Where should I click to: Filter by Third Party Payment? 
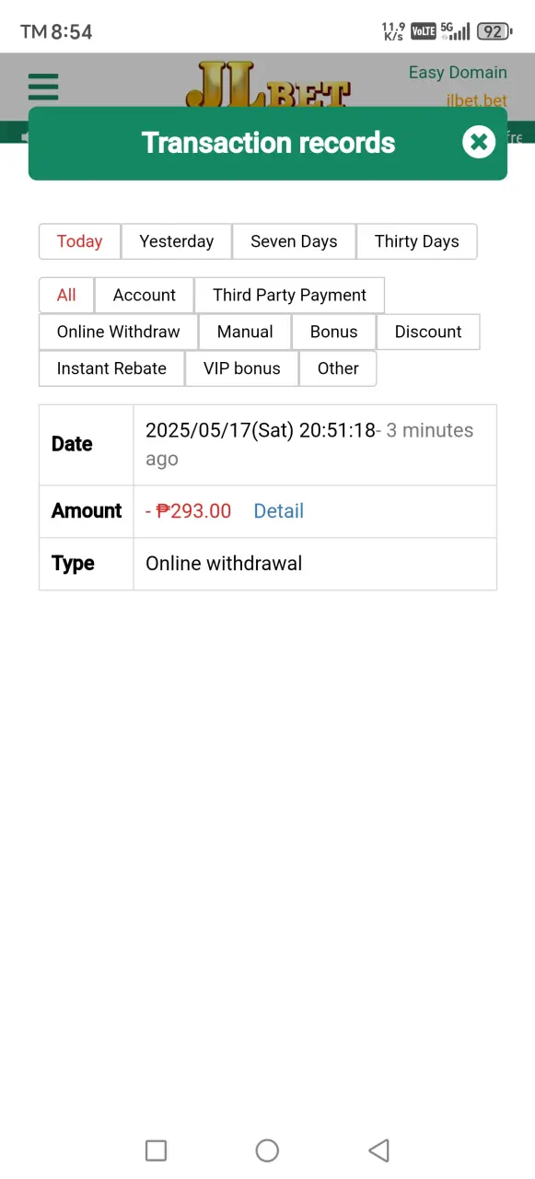click(x=289, y=295)
